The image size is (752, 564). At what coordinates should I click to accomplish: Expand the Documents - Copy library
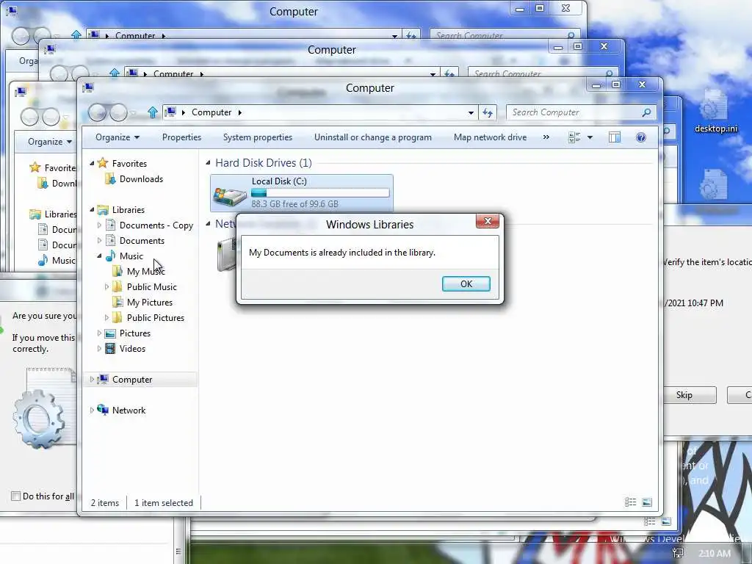(99, 225)
